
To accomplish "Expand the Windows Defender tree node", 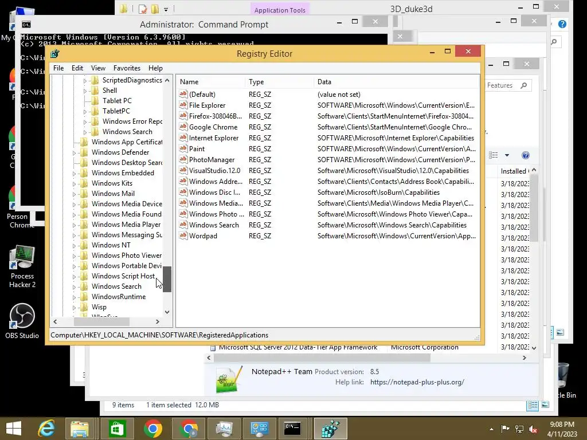I will 74,153.
